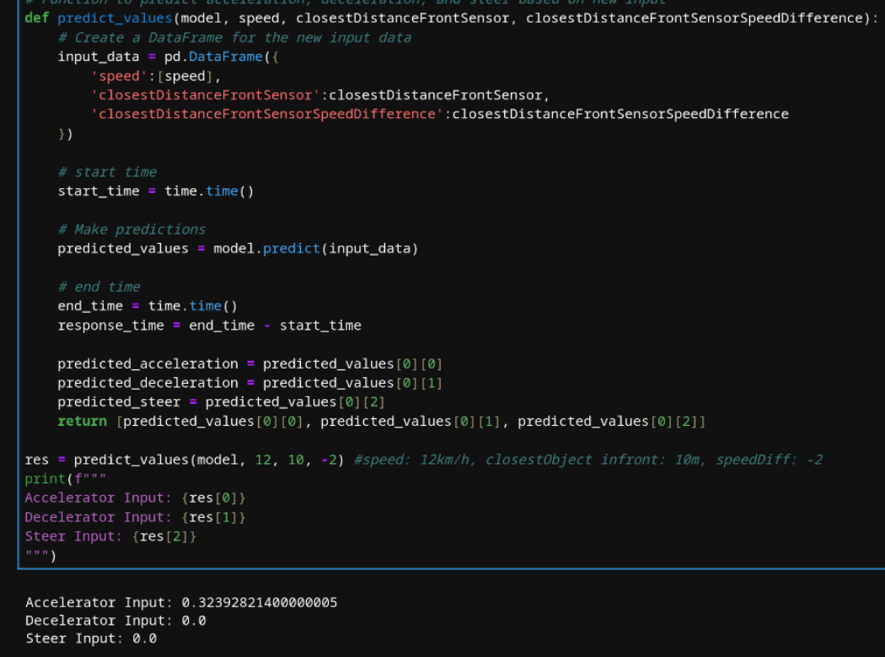
Task: Click the 'Decelerator Input: 0.0' output line
Action: (115, 621)
